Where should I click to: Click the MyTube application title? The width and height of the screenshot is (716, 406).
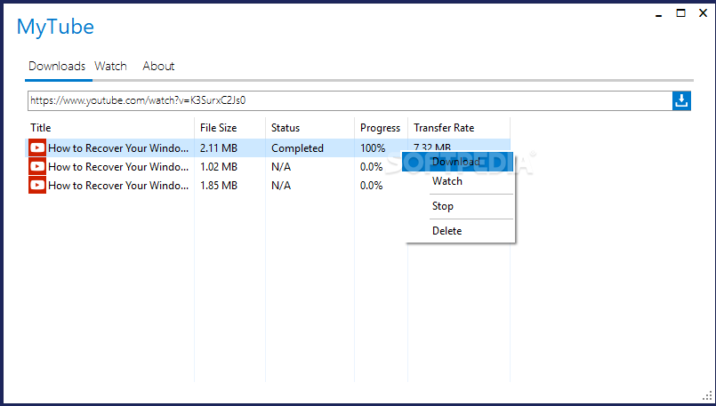55,27
